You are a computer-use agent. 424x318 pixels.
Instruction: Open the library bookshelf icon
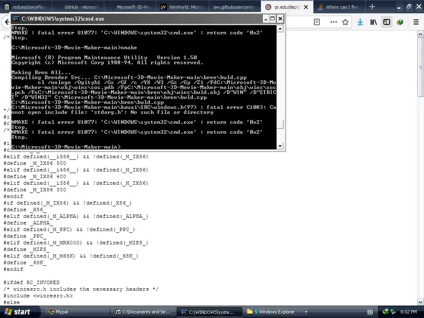click(x=373, y=22)
